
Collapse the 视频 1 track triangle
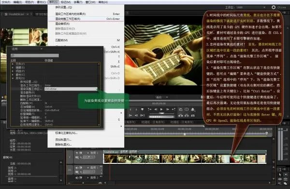(88, 153)
